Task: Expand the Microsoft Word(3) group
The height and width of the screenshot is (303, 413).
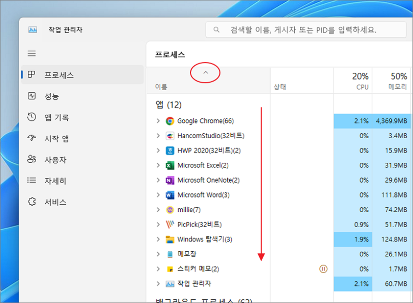Action: click(x=158, y=195)
